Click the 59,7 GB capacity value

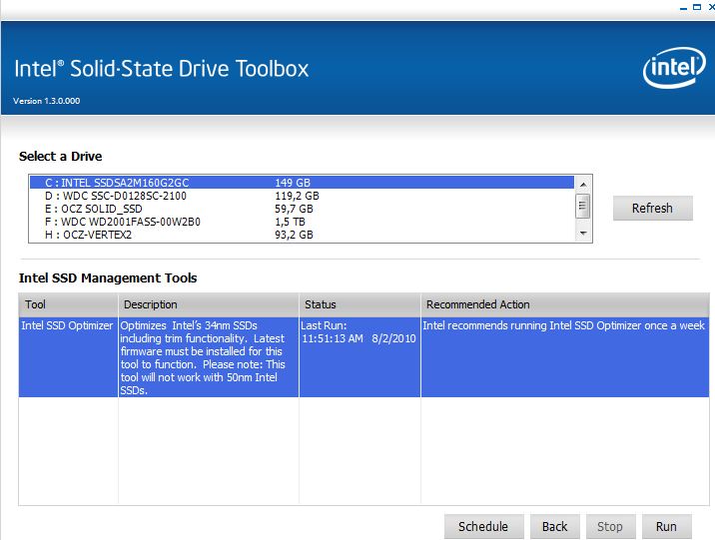(294, 209)
